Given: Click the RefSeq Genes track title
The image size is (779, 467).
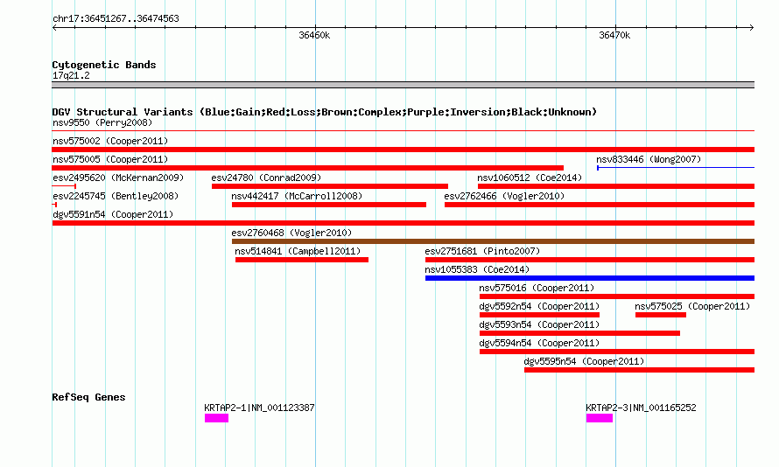Looking at the screenshot, I should [x=88, y=397].
